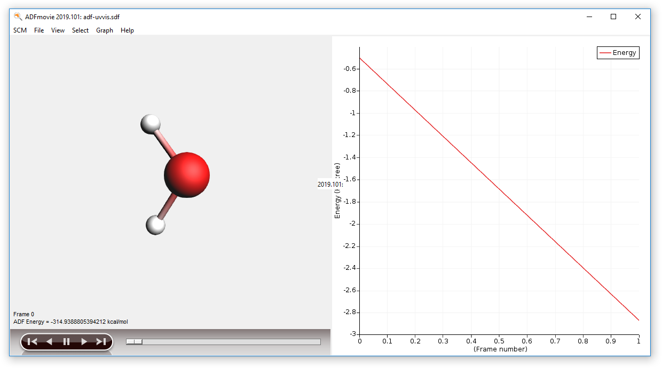
Task: Select the upper hydrogen atom
Action: click(150, 124)
